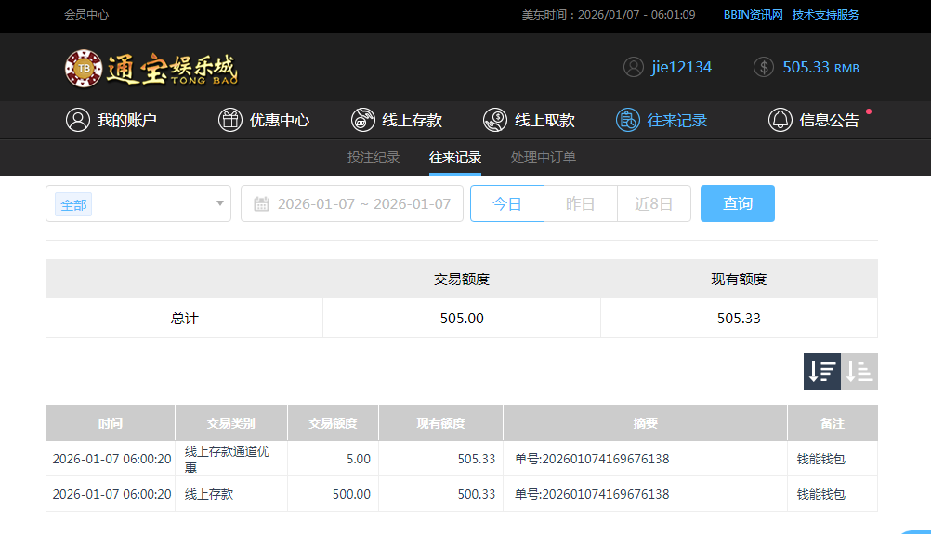Click the user avatar icon beside jie12134

click(633, 67)
